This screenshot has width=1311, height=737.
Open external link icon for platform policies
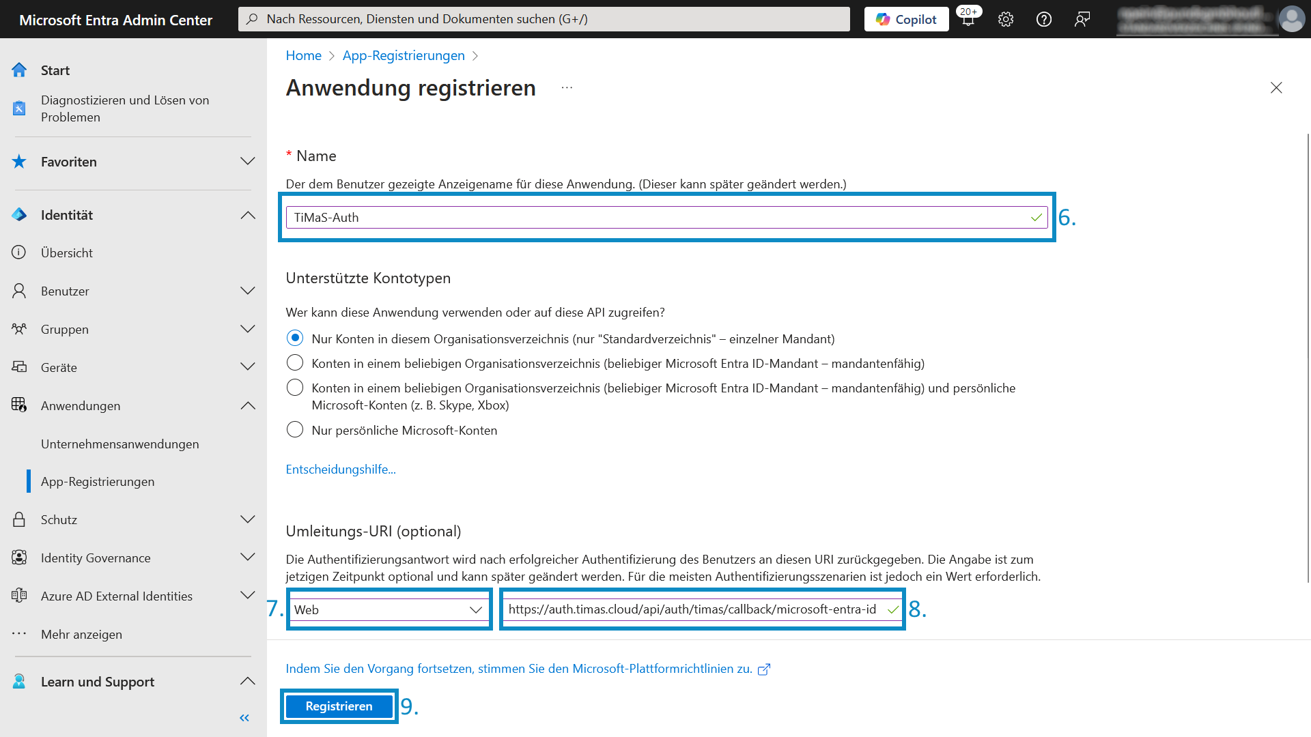point(764,669)
